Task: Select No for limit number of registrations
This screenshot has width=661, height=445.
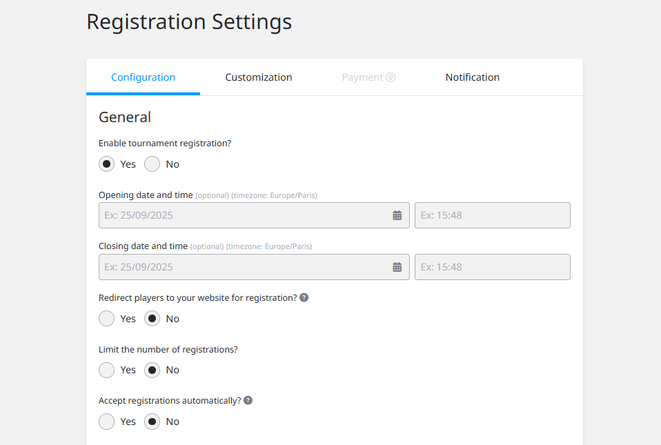Action: tap(152, 370)
